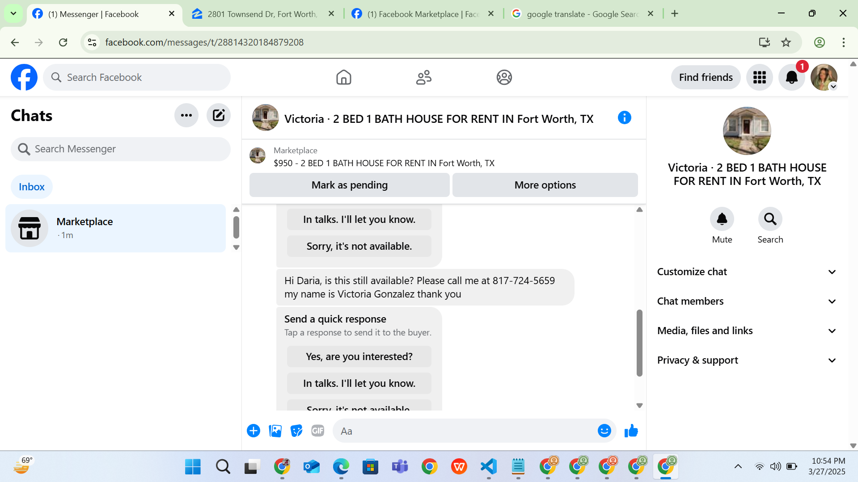Open More options for listing

point(545,185)
